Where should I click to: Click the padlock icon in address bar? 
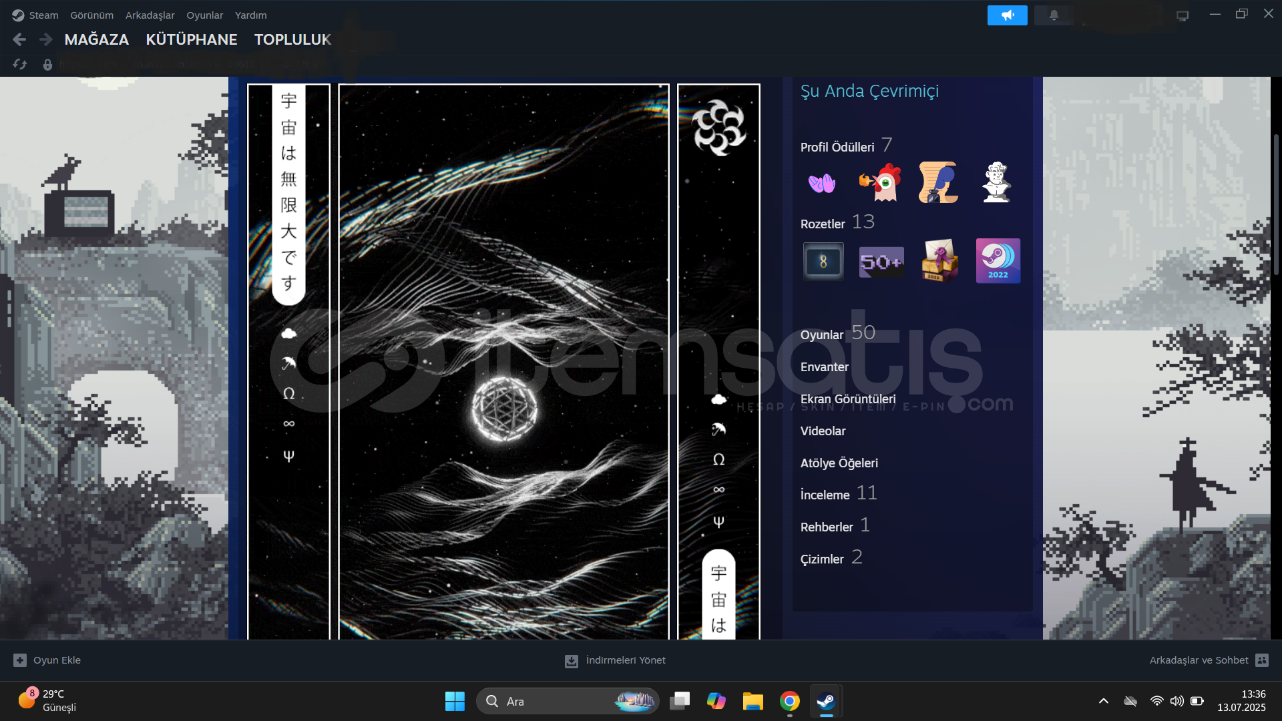47,65
